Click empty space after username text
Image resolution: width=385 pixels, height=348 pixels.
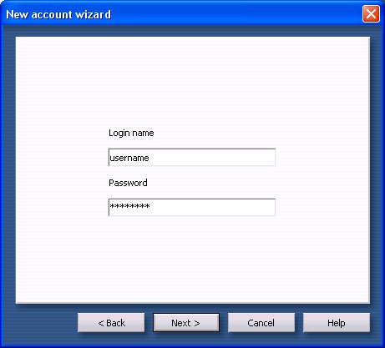211,158
